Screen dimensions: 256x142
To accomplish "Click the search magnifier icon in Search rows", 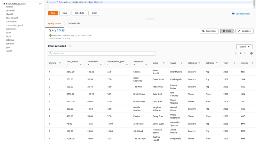I will (x=51, y=53).
